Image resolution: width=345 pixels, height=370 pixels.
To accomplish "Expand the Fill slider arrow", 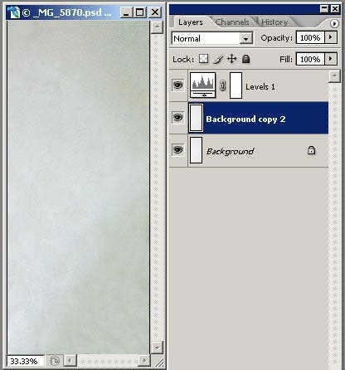I will 331,59.
